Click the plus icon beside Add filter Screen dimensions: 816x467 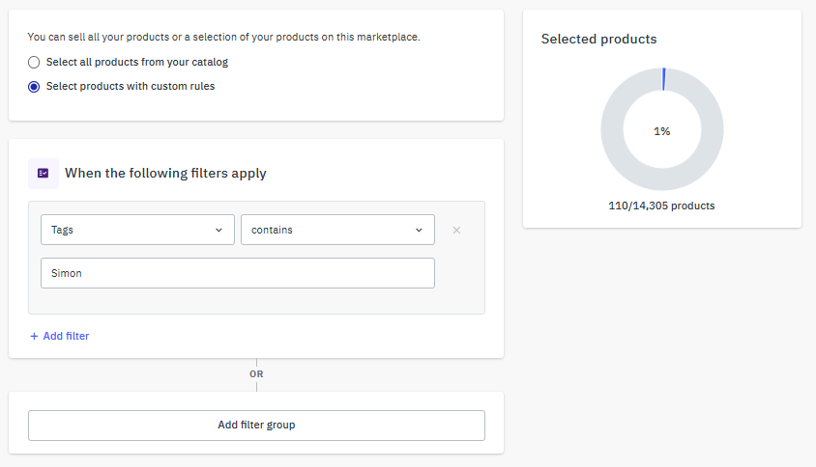click(34, 336)
